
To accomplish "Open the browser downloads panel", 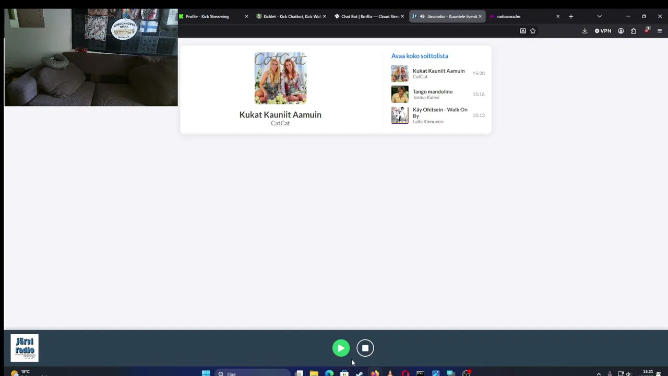I will (x=584, y=31).
